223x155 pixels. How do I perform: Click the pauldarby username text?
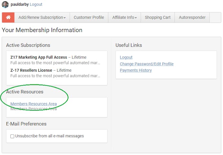click(x=20, y=5)
